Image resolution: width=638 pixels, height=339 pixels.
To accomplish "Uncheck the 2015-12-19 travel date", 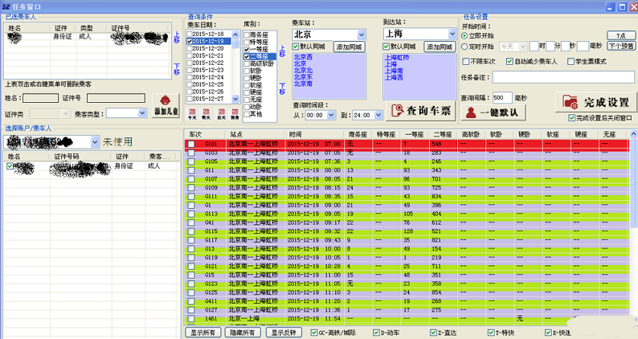I will [x=190, y=42].
